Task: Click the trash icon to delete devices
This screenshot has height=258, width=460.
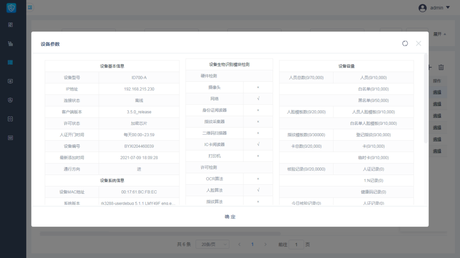Action: click(x=441, y=67)
